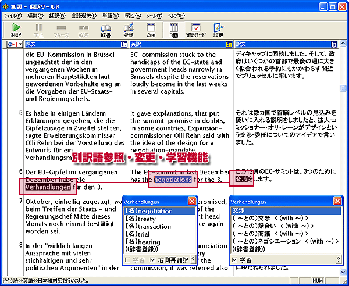The image size is (349, 286).
Task: Click the 英訳 column header
Action: coord(181,44)
